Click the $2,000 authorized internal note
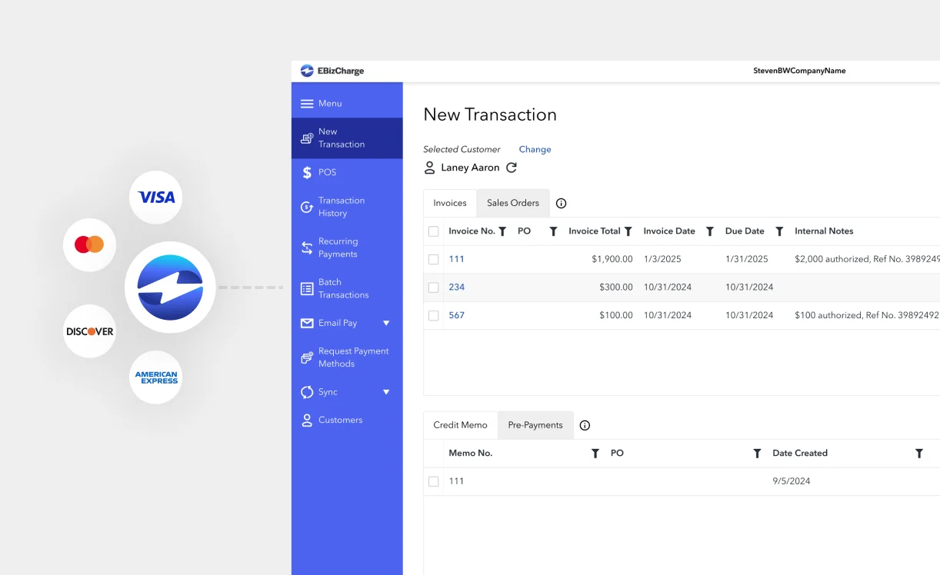Viewport: 940px width, 575px height. [867, 259]
